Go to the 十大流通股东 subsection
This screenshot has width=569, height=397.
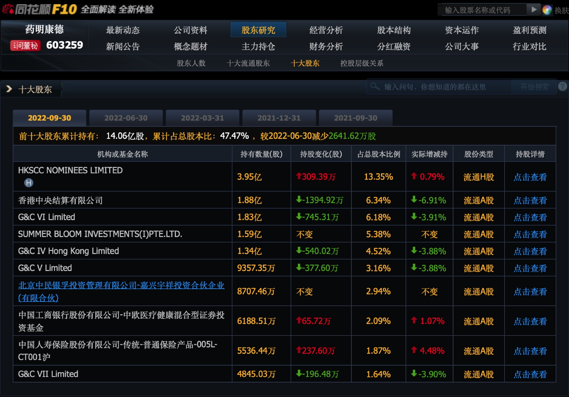pos(248,63)
